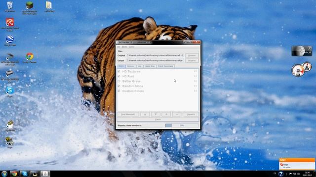Switch to Chrome in the taskbar
The width and height of the screenshot is (316, 177).
[14, 174]
